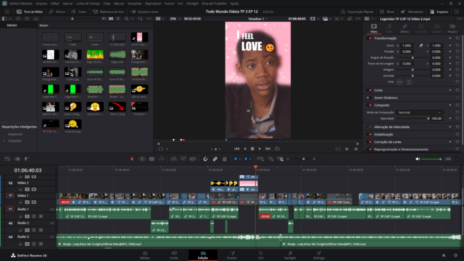Switch to the Fusion page tab

tap(232, 256)
